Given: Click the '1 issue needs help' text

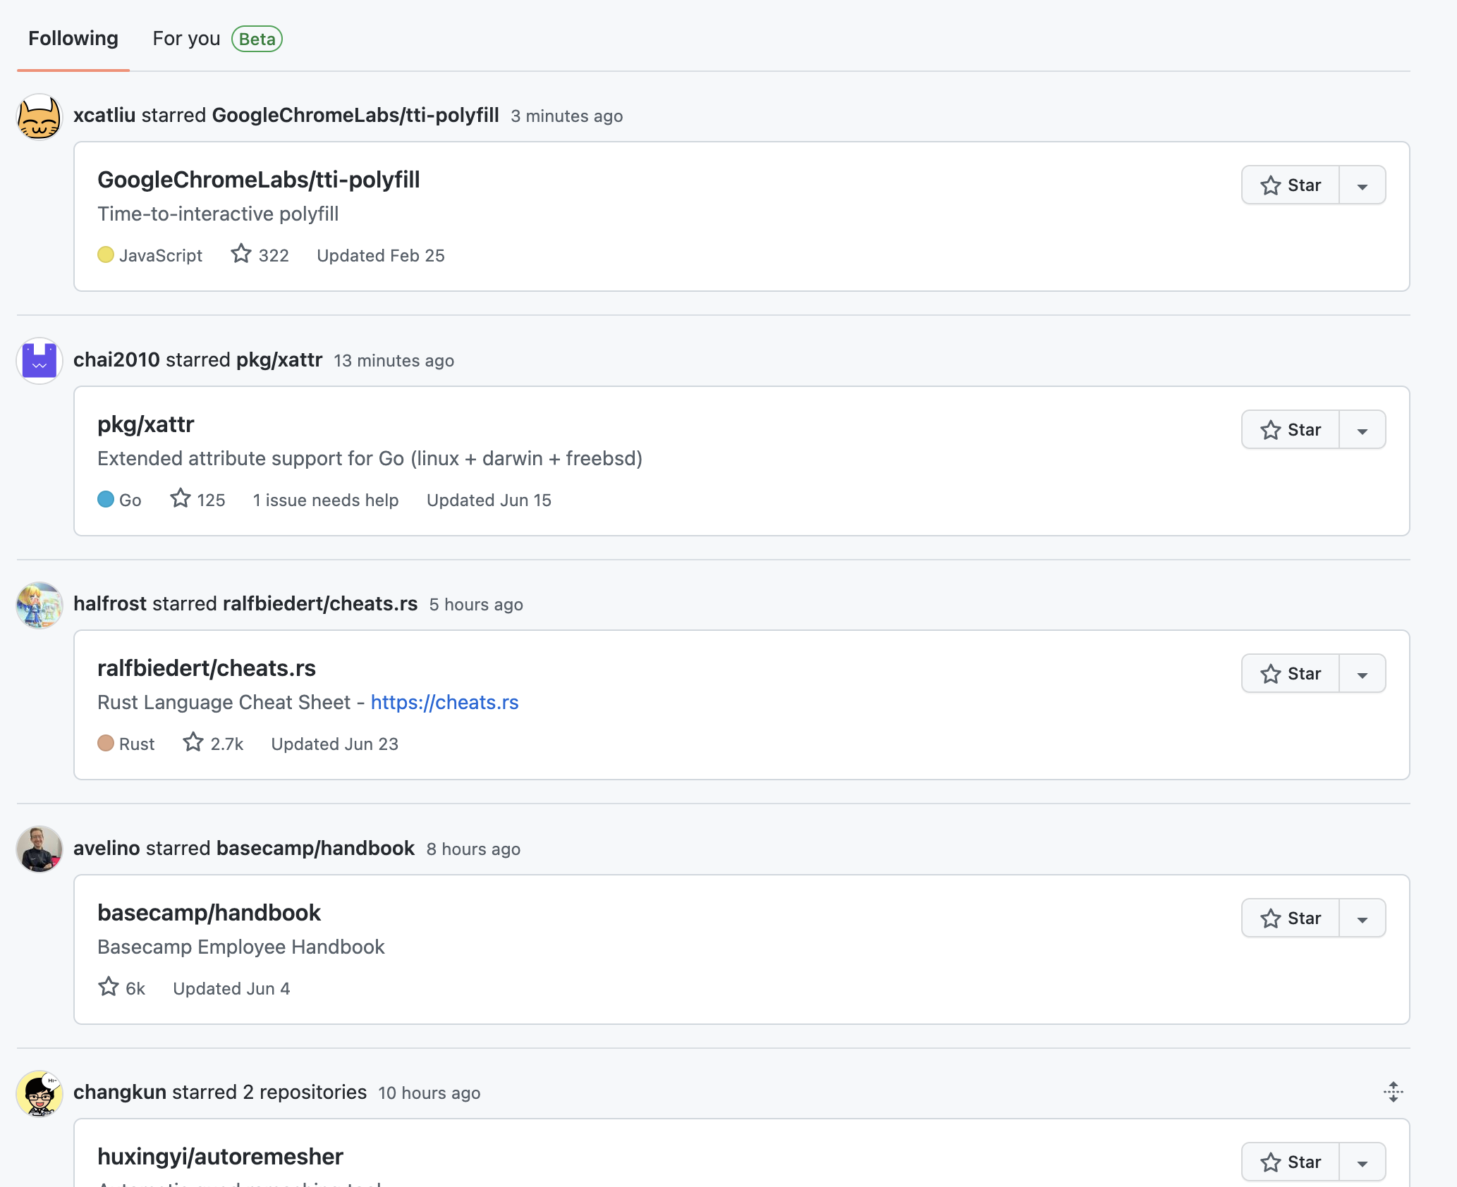Looking at the screenshot, I should pyautogui.click(x=326, y=500).
